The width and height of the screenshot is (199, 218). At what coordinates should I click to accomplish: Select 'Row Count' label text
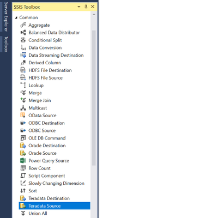39,168
